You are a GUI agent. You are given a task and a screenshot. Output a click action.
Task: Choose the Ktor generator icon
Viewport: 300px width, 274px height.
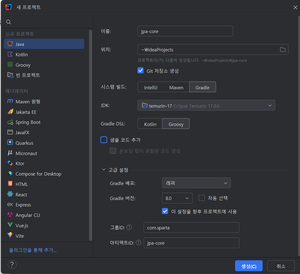point(10,163)
